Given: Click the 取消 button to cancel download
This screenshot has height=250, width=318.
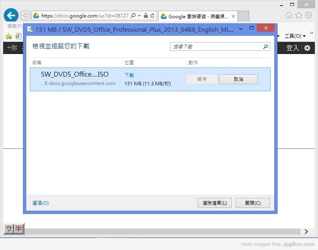Looking at the screenshot, I should click(x=238, y=79).
